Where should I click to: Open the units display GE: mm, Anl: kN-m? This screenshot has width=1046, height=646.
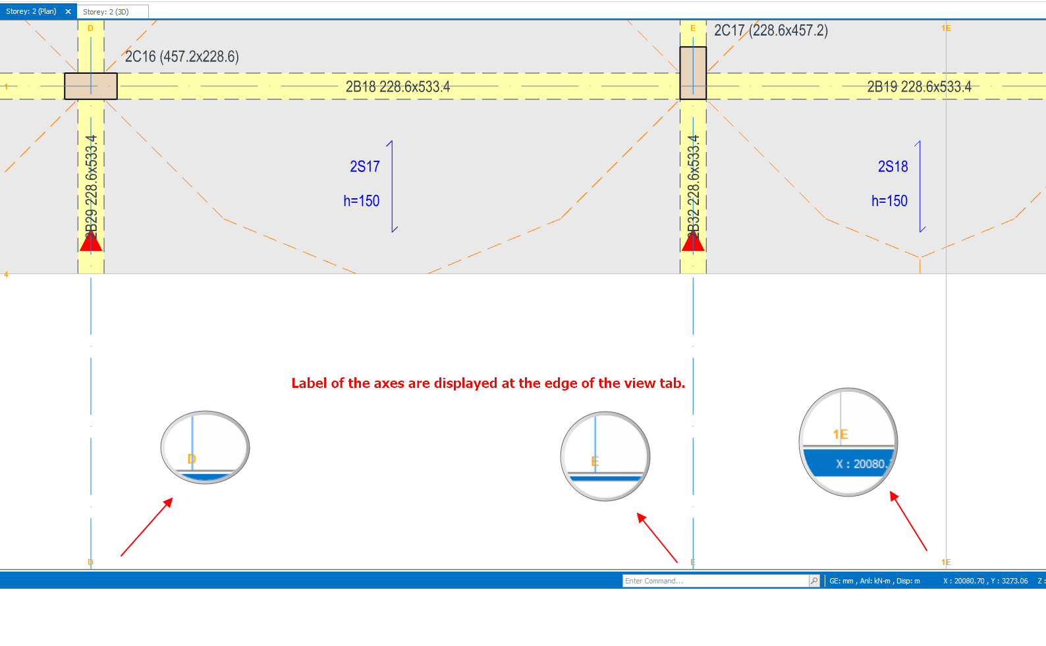click(x=874, y=581)
